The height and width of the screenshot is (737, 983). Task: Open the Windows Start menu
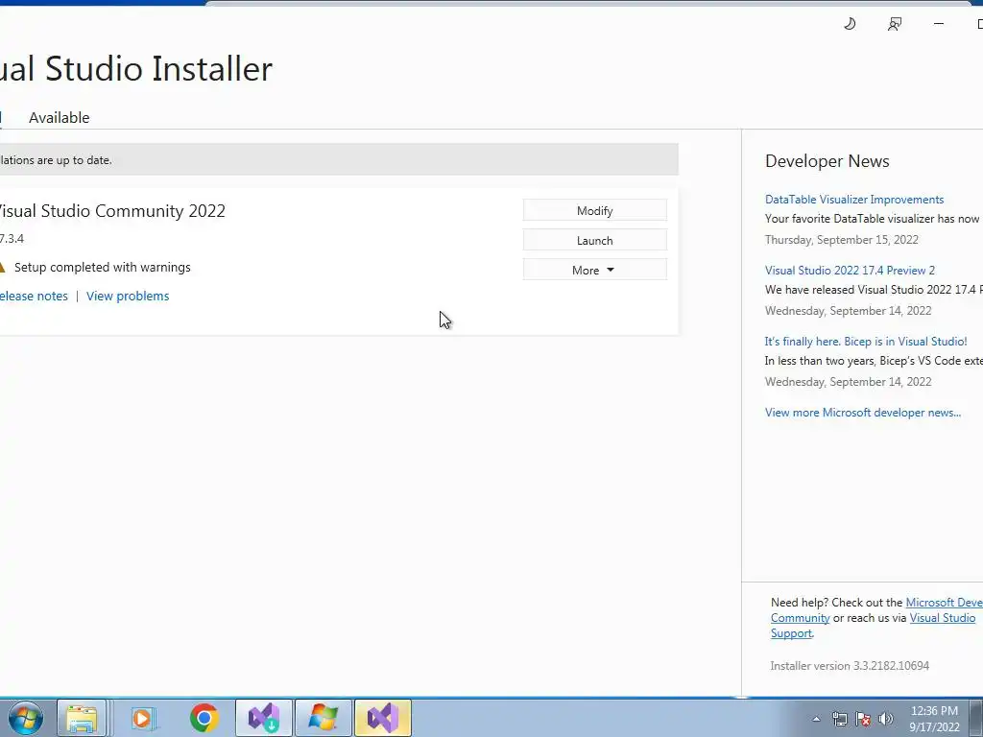(26, 718)
